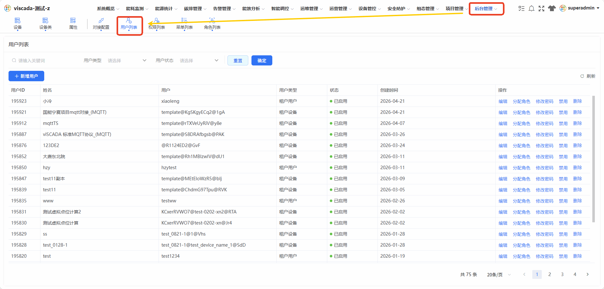This screenshot has height=289, width=604.
Task: Expand the superadmin account dropdown
Action: 598,8
